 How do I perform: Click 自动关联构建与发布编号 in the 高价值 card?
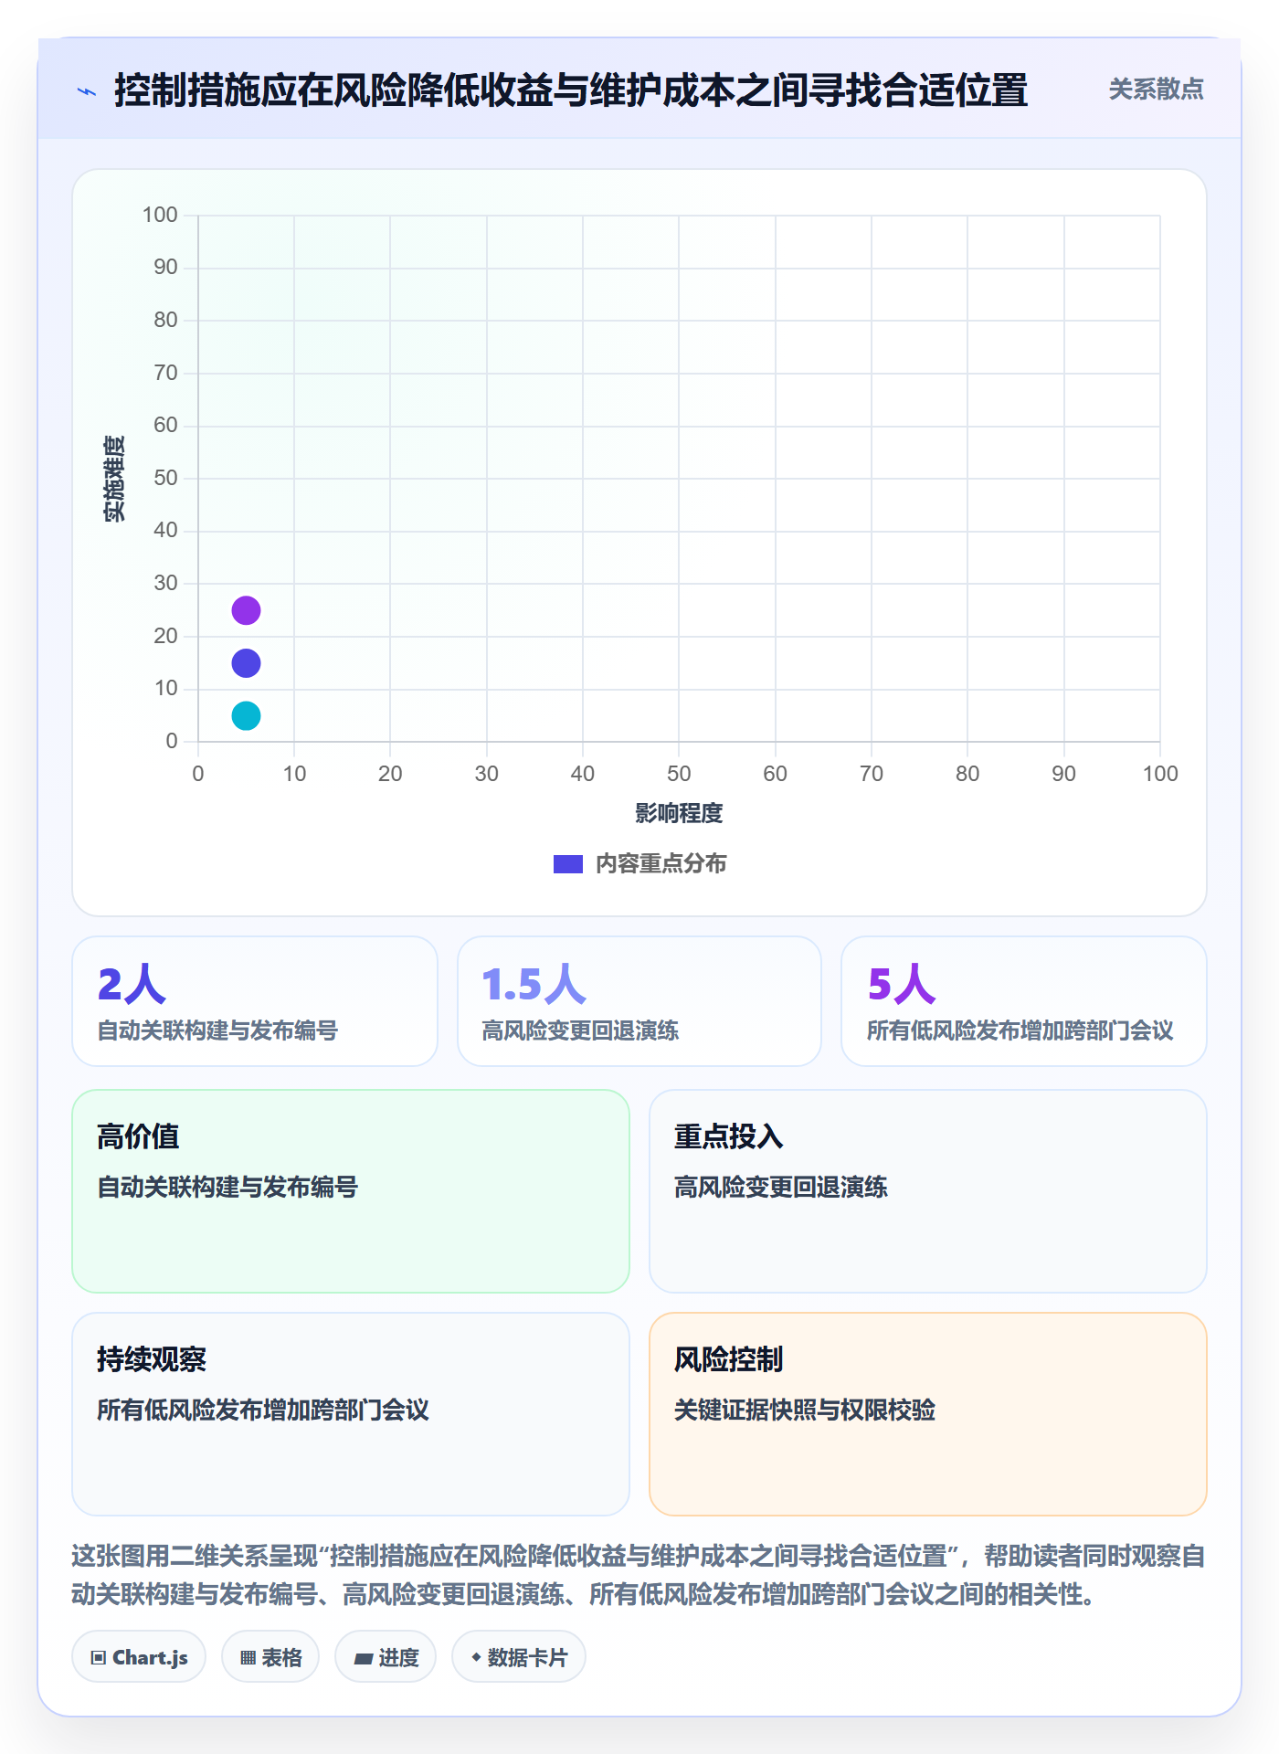pyautogui.click(x=227, y=1187)
